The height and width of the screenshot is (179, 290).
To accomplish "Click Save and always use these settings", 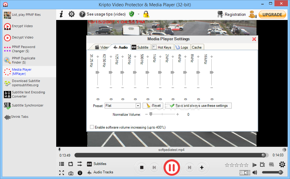I will point(198,106).
